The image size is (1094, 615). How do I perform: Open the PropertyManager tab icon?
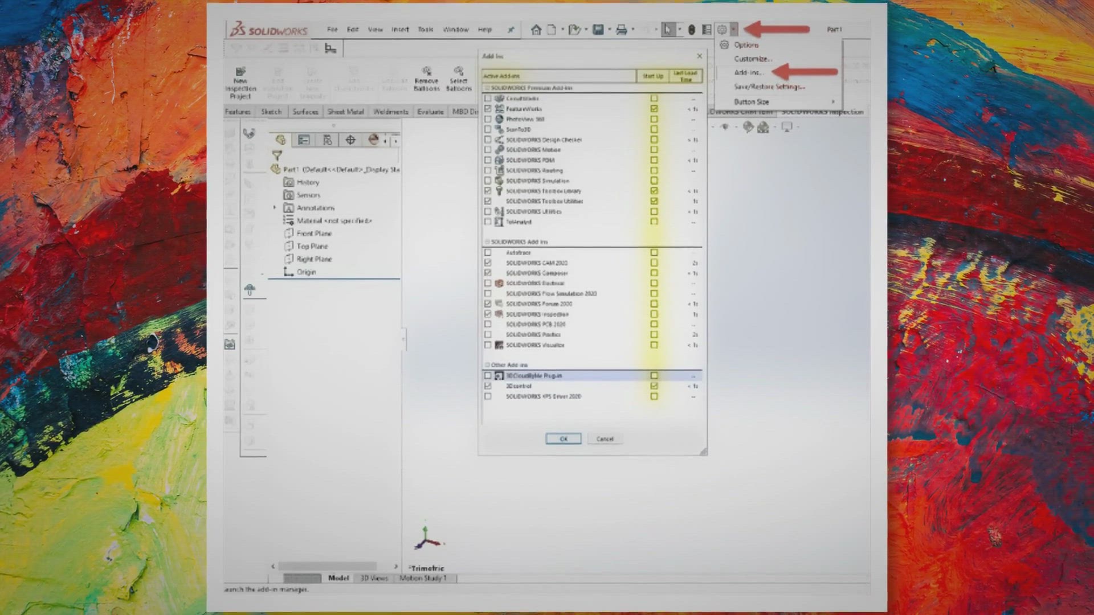[x=304, y=140]
